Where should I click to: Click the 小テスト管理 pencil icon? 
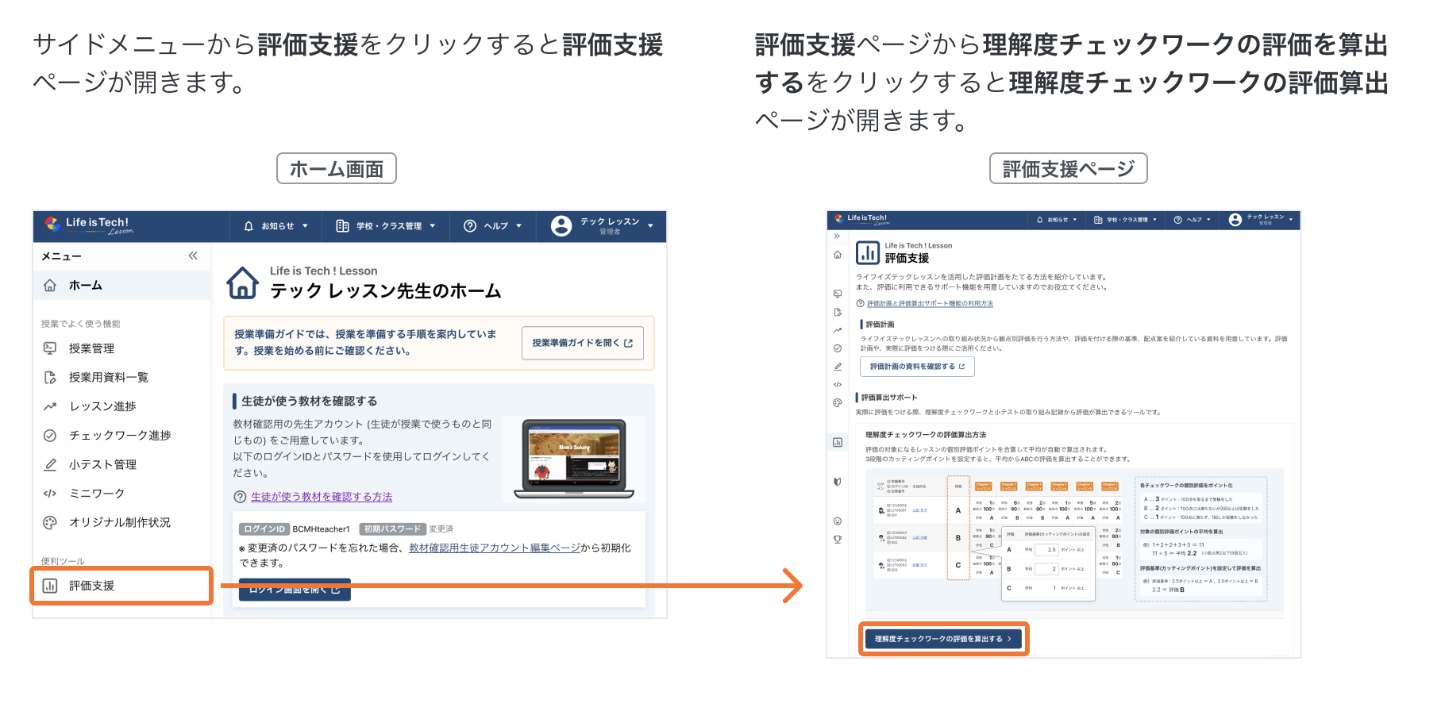click(x=50, y=464)
